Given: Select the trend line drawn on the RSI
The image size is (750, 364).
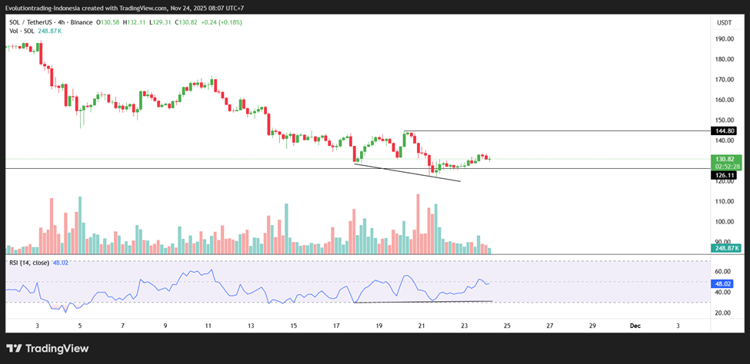Looking at the screenshot, I should click(423, 302).
